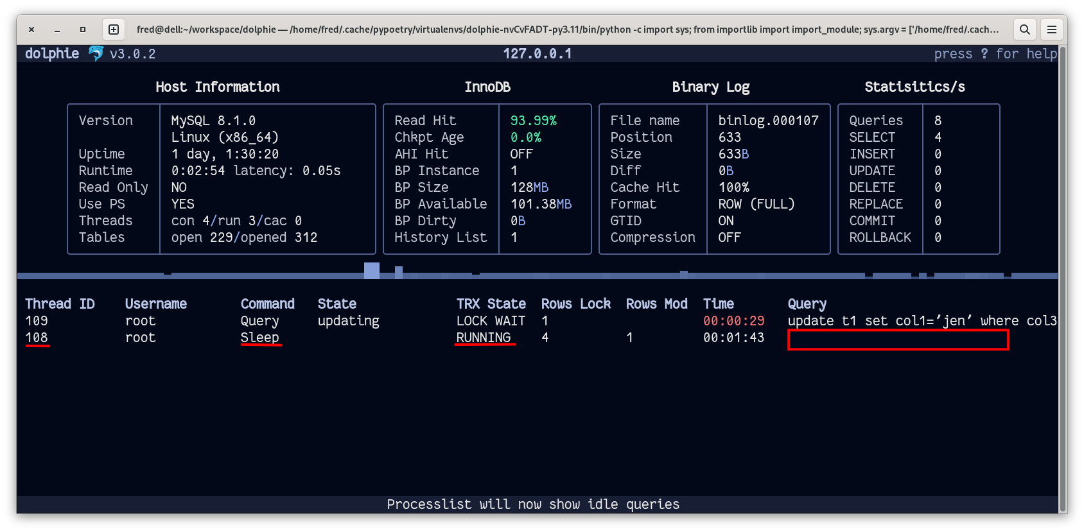Select thread 108 in processlist
1084x532 pixels.
pos(37,338)
